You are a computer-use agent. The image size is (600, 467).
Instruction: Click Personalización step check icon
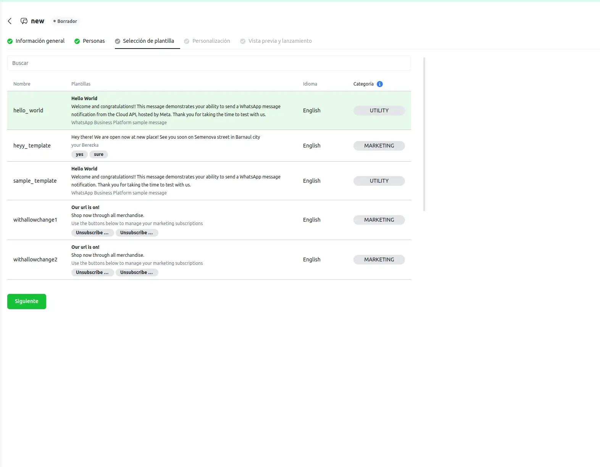coord(187,41)
